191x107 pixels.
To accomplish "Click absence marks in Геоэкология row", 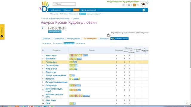I will [x=76, y=65].
